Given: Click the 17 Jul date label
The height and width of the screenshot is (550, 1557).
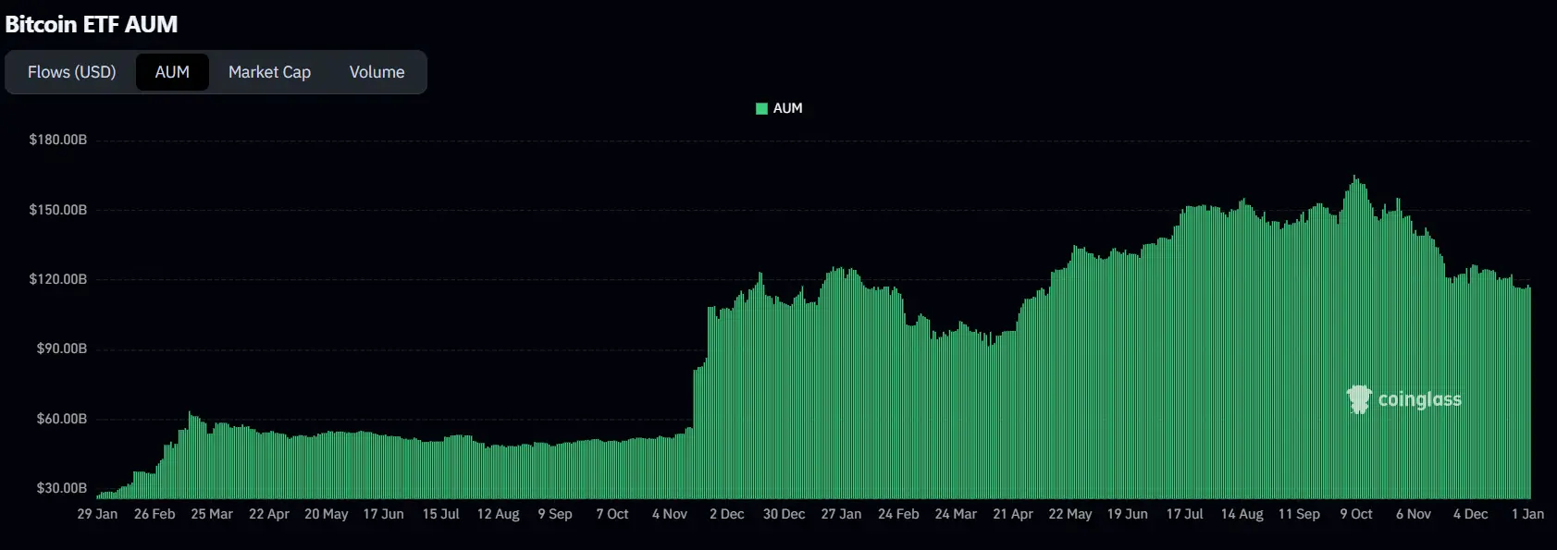Looking at the screenshot, I should coord(1184,514).
